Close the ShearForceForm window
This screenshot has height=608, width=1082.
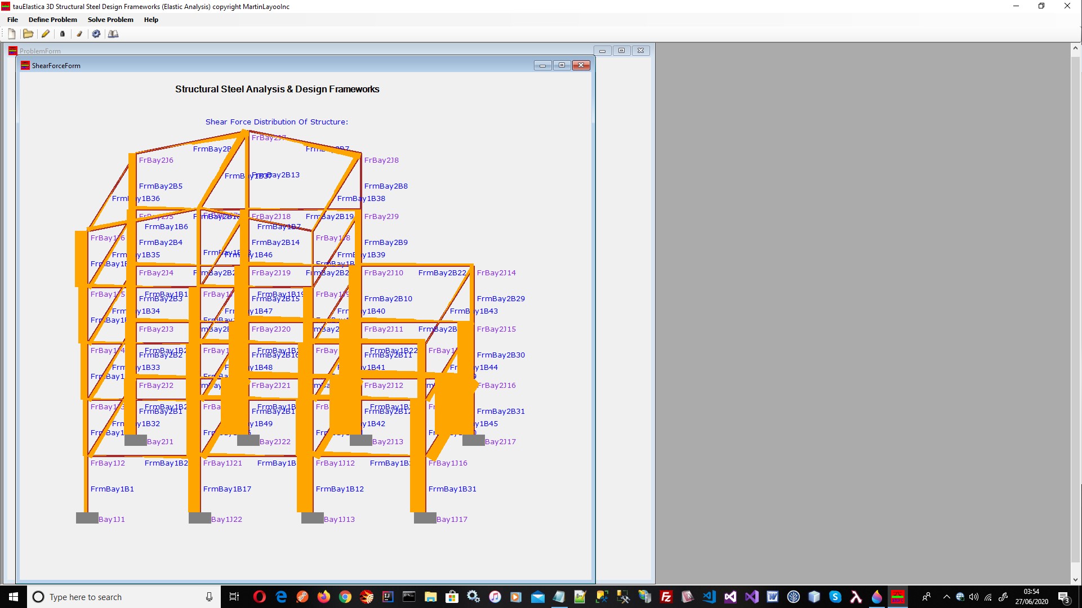coord(581,65)
